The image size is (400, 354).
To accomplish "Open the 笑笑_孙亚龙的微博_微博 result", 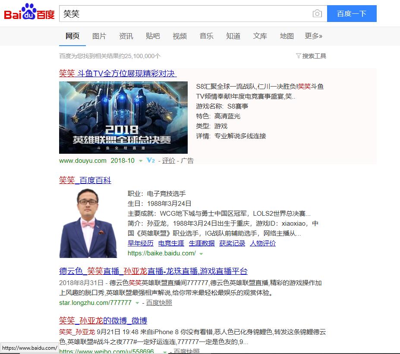I will pos(103,320).
